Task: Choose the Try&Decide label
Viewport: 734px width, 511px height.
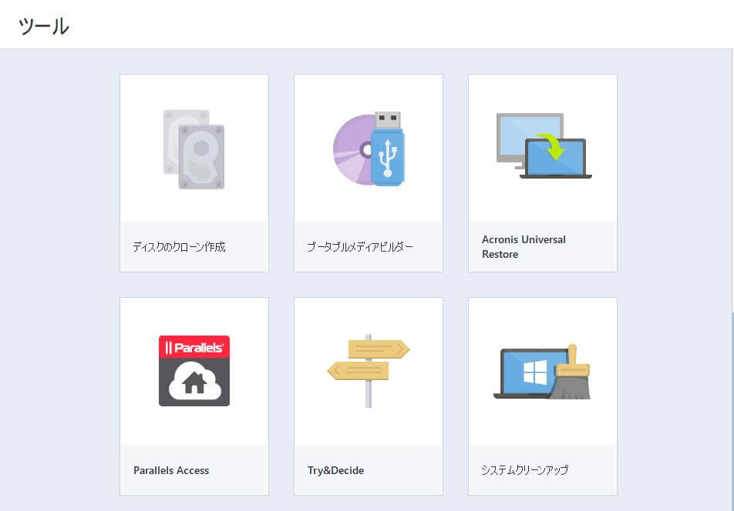Action: click(335, 470)
